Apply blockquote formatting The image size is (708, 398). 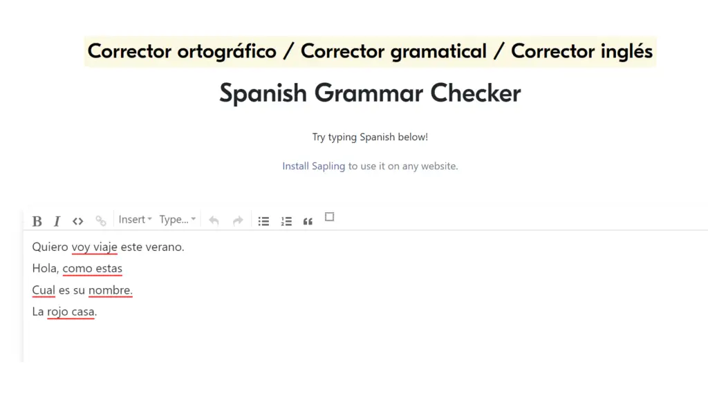[308, 220]
